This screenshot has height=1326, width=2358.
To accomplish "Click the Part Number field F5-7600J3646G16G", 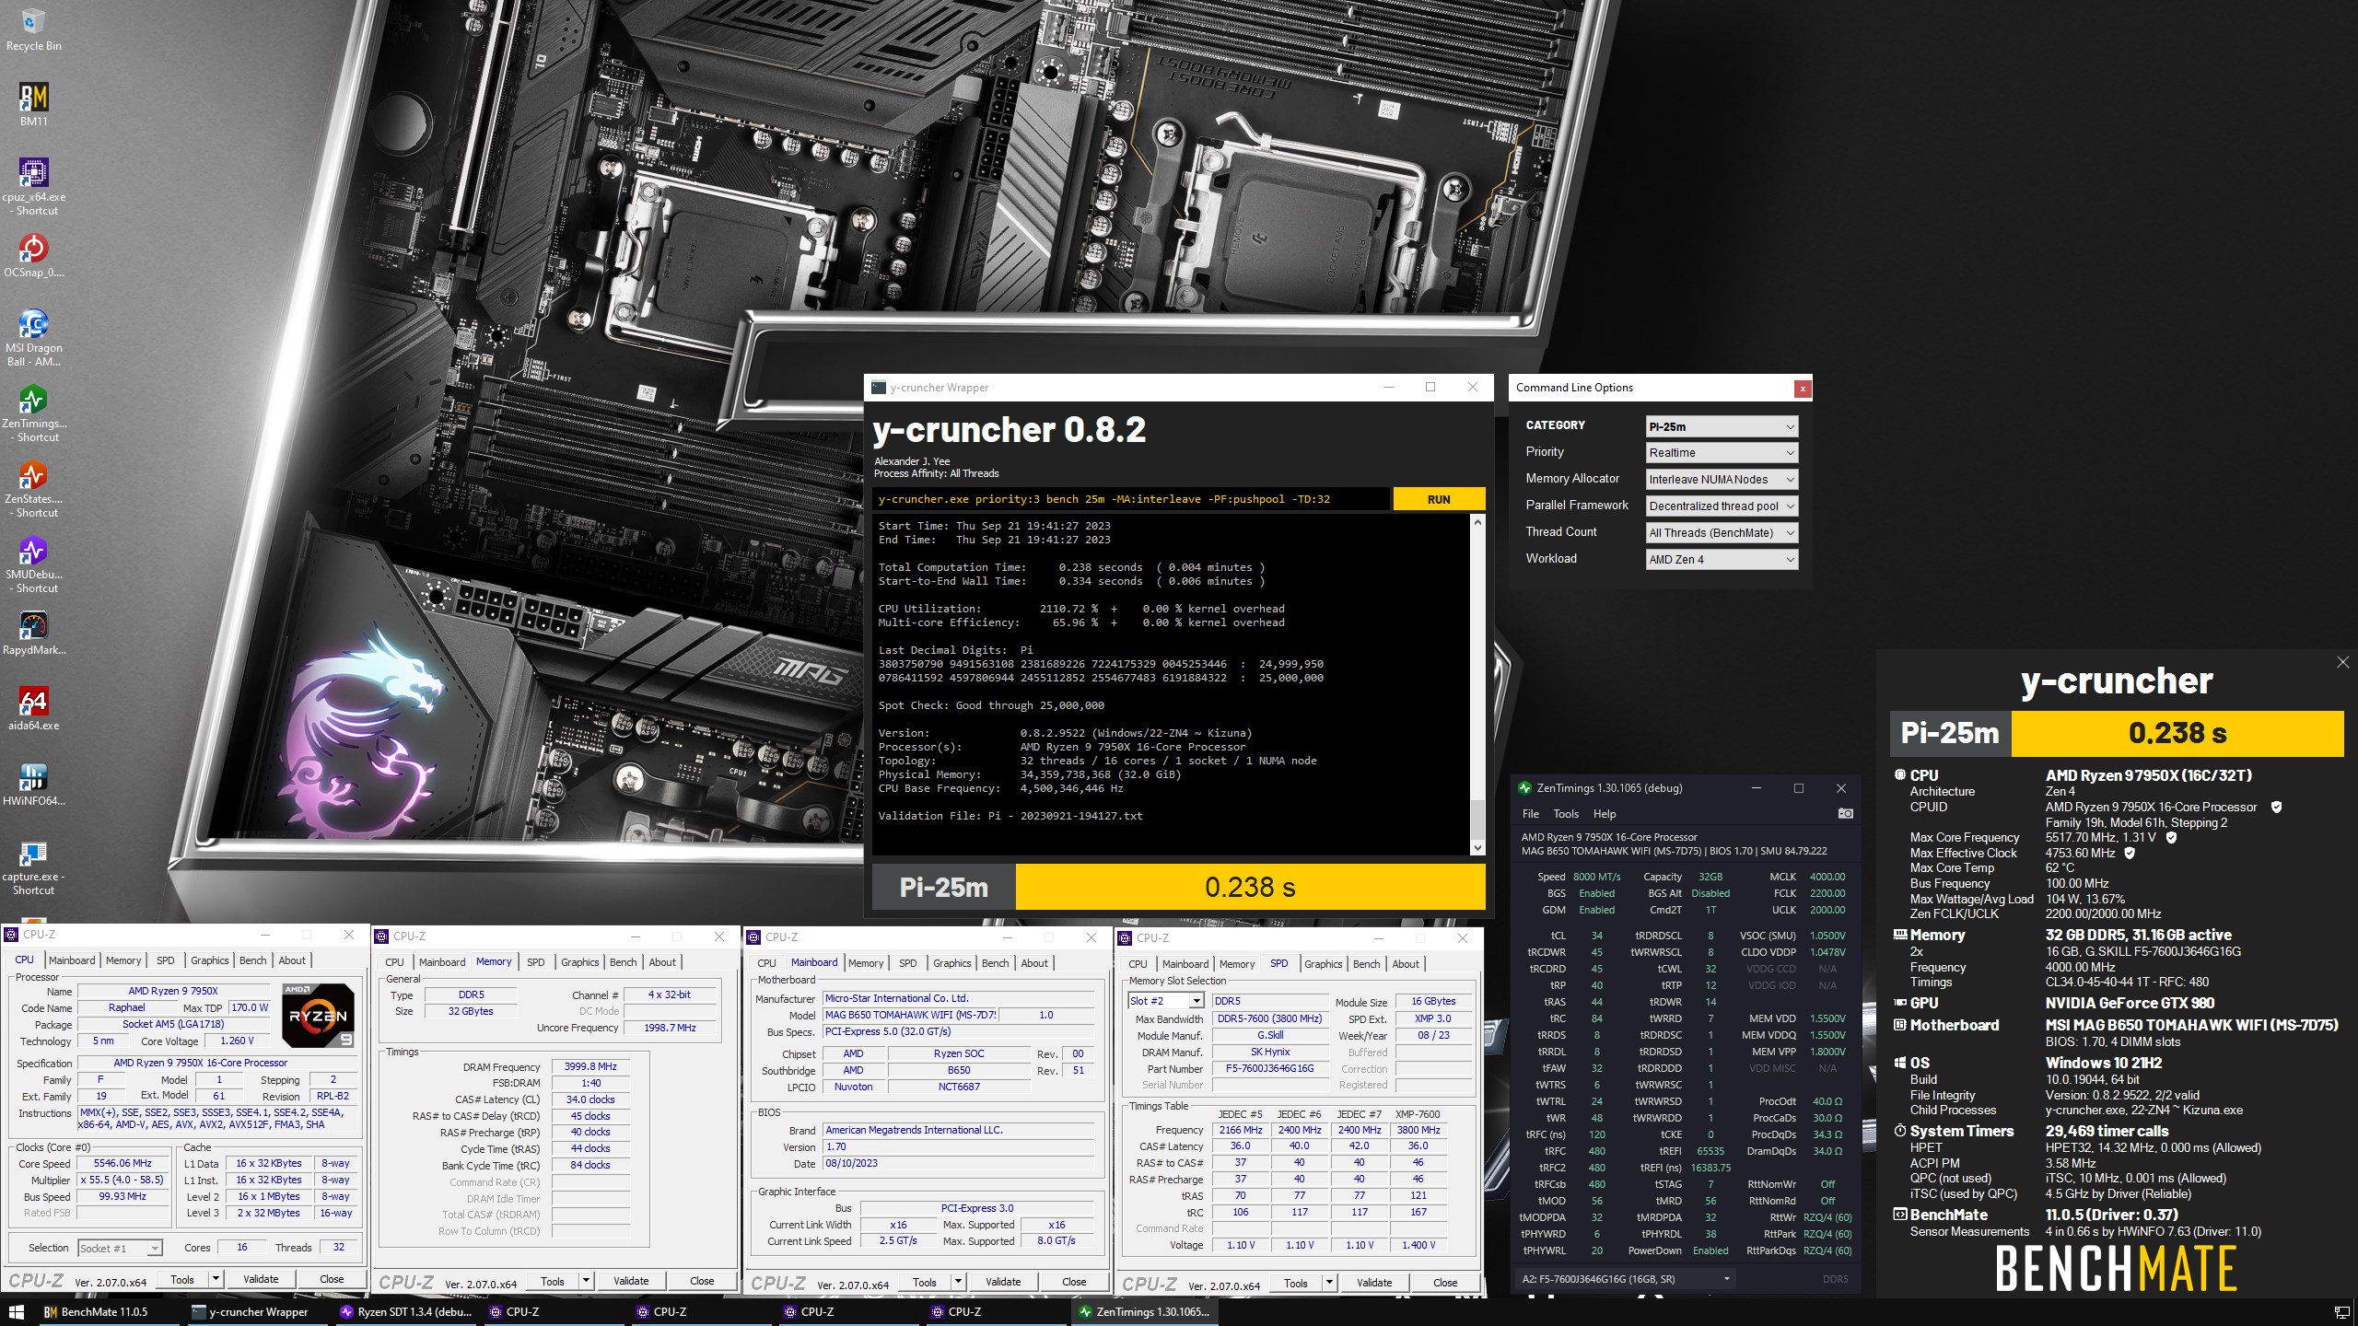I will point(1269,1069).
